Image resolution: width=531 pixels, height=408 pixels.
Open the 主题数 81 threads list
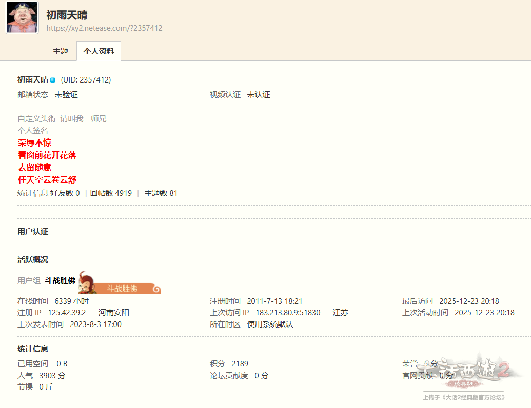(x=161, y=193)
